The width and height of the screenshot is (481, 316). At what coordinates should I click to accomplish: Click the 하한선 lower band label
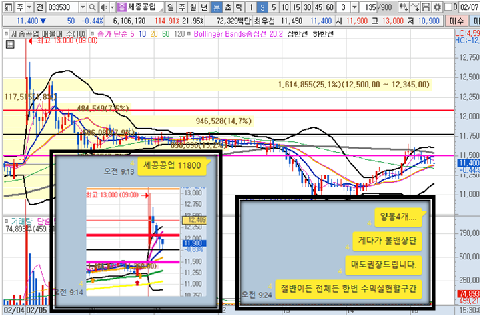323,33
